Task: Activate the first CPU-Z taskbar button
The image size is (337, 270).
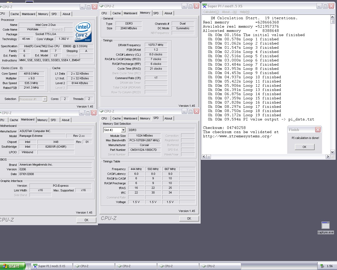Action: click(x=93, y=266)
